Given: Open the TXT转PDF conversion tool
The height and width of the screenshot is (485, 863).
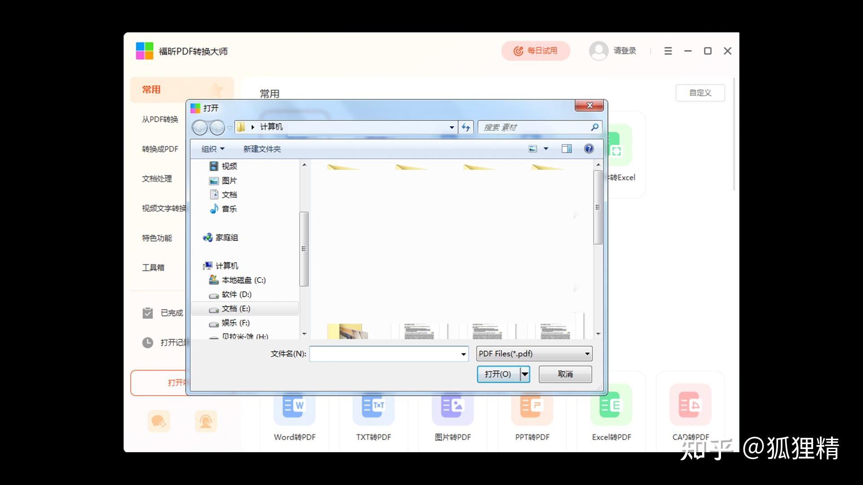Looking at the screenshot, I should click(x=374, y=406).
